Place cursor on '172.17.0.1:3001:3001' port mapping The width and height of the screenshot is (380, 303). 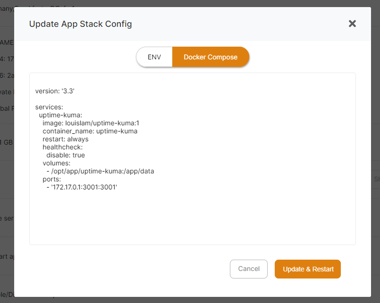(x=84, y=187)
